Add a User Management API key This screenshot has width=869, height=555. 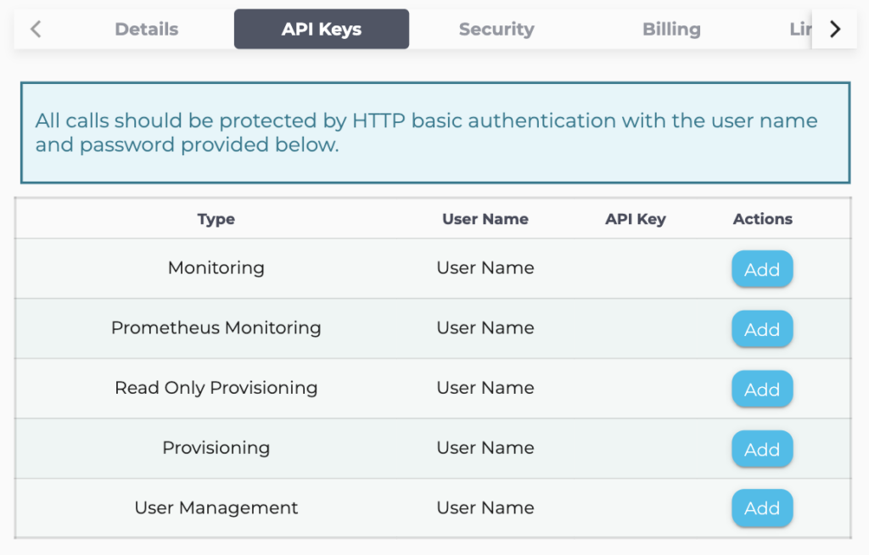coord(761,507)
